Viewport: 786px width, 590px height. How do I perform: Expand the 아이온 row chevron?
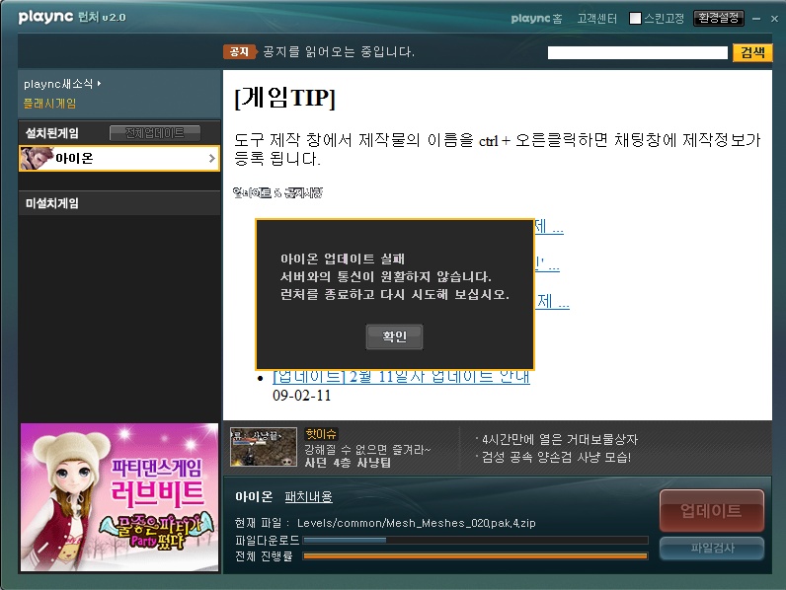[211, 158]
